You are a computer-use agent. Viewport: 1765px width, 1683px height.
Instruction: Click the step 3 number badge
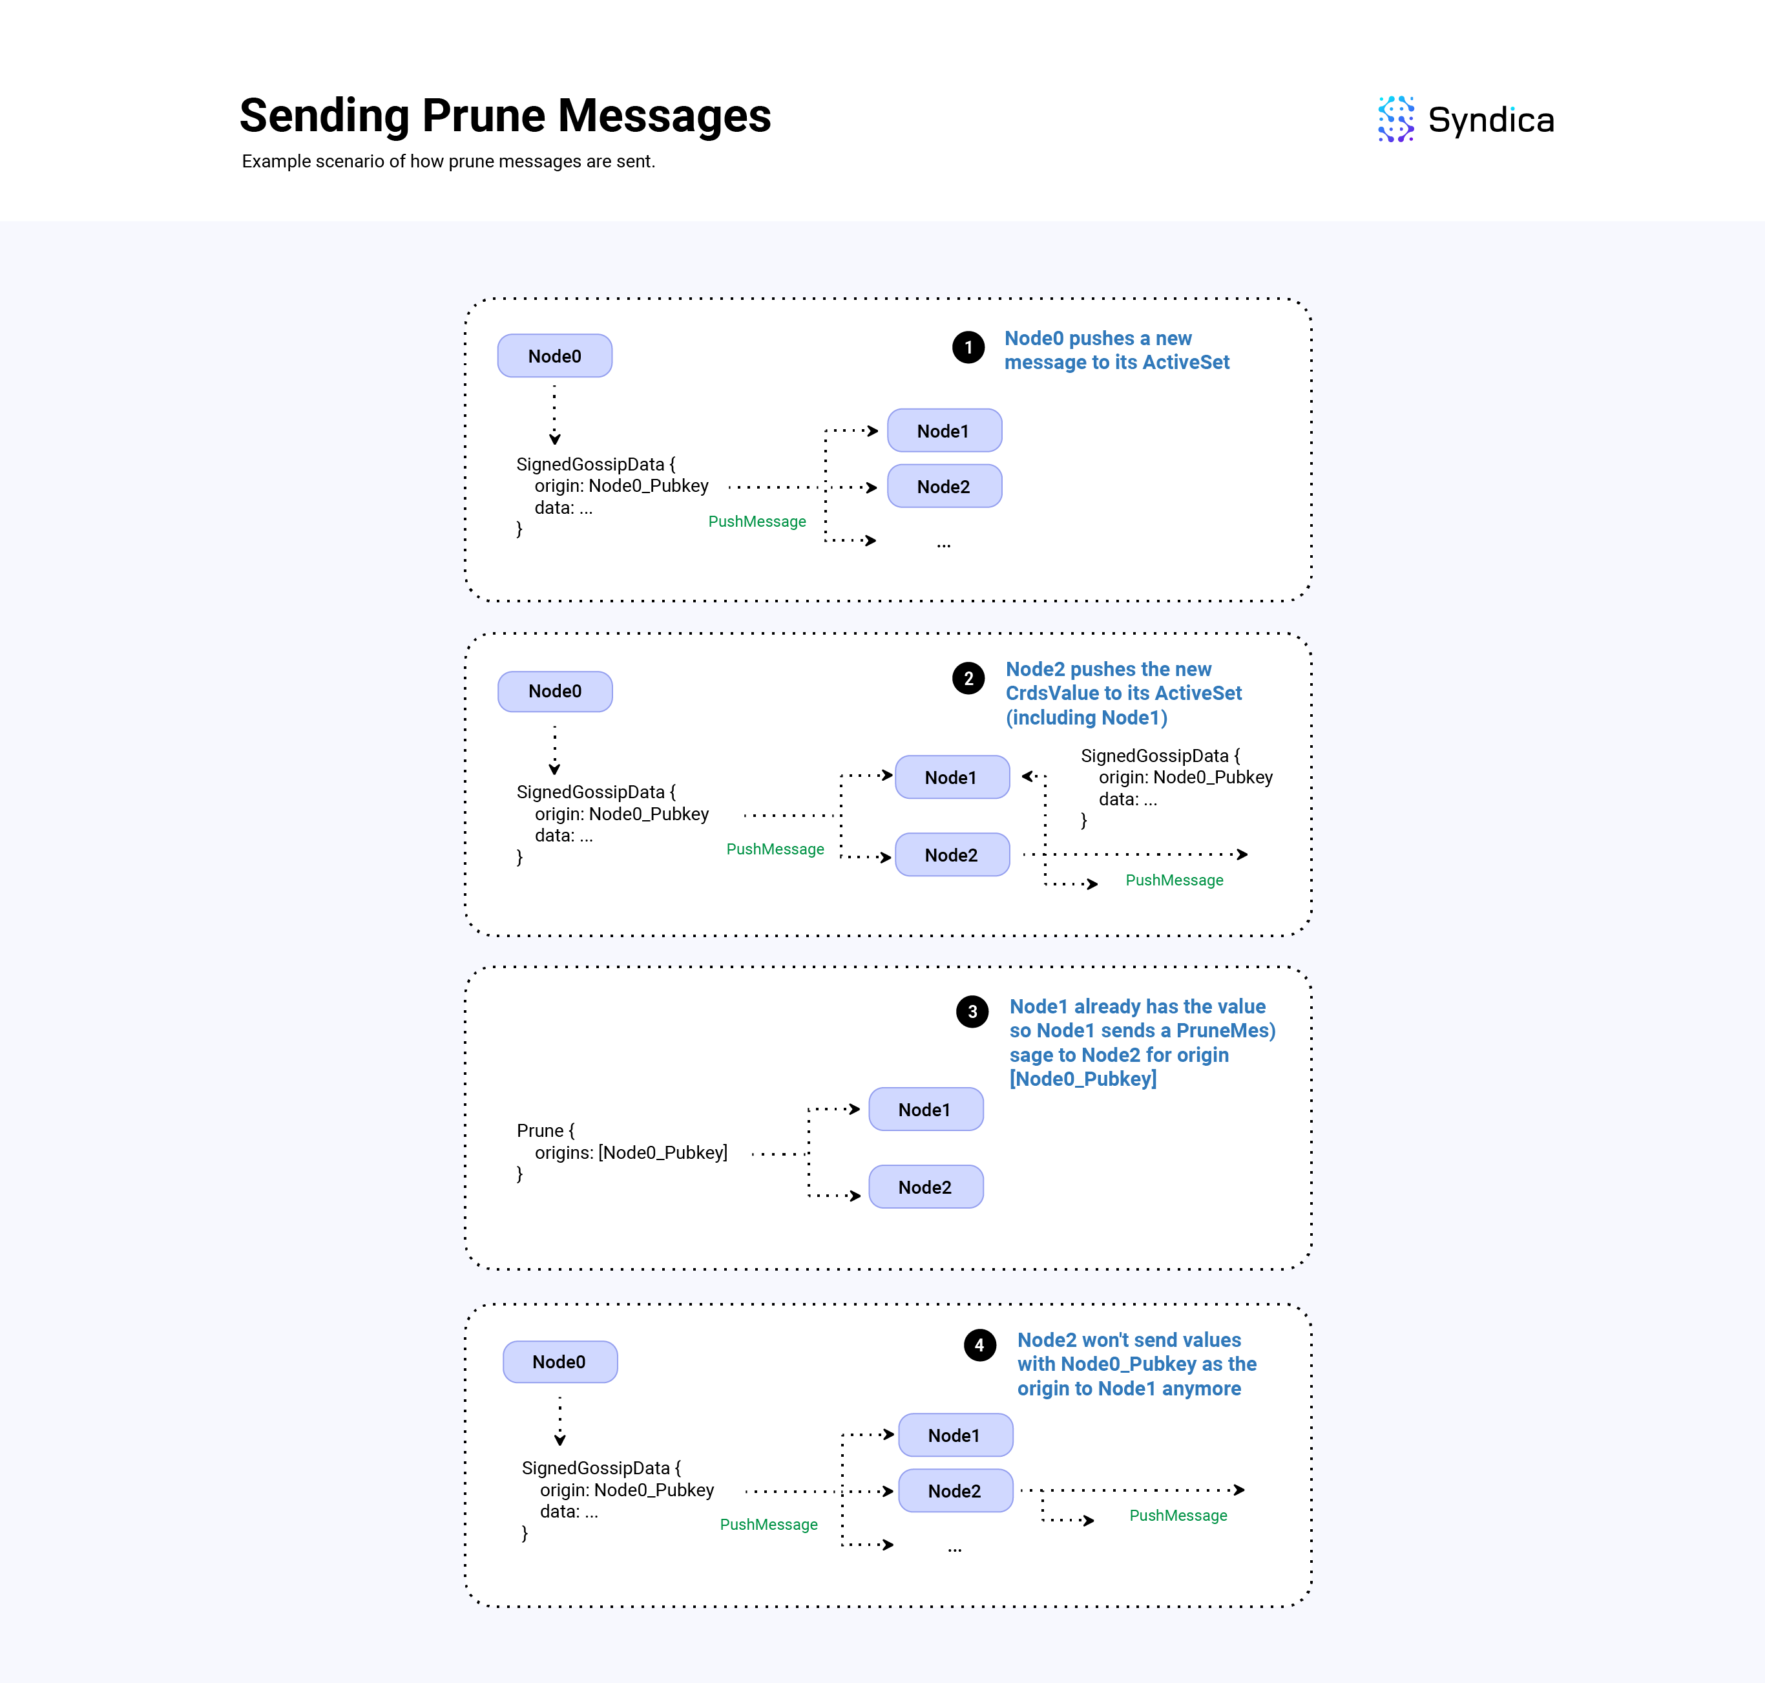(x=972, y=1012)
